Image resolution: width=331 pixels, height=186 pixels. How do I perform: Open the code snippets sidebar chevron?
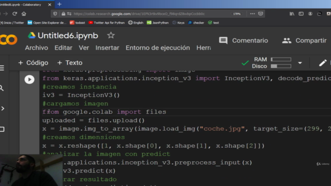pos(3,109)
